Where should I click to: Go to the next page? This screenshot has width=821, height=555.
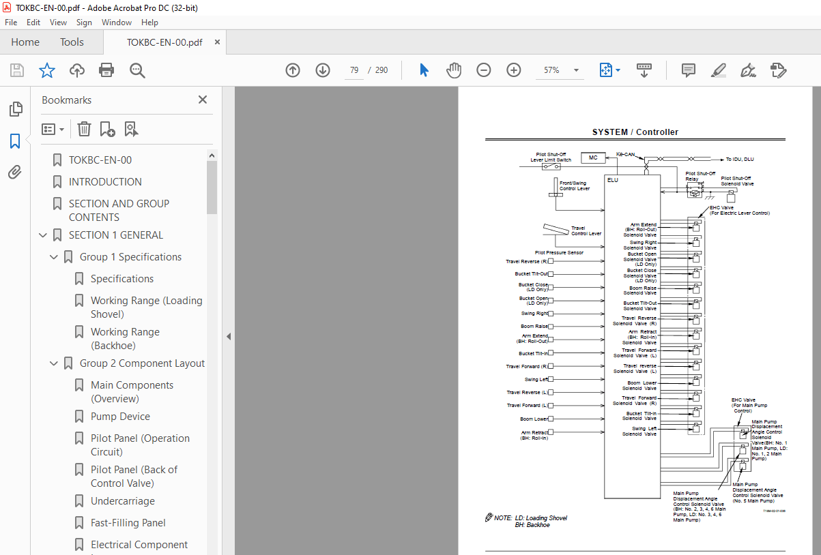point(322,70)
